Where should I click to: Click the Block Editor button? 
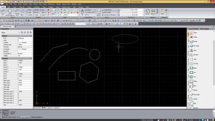106,12
